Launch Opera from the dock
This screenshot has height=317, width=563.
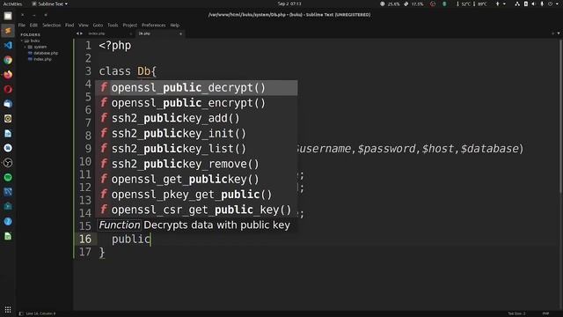[x=8, y=89]
